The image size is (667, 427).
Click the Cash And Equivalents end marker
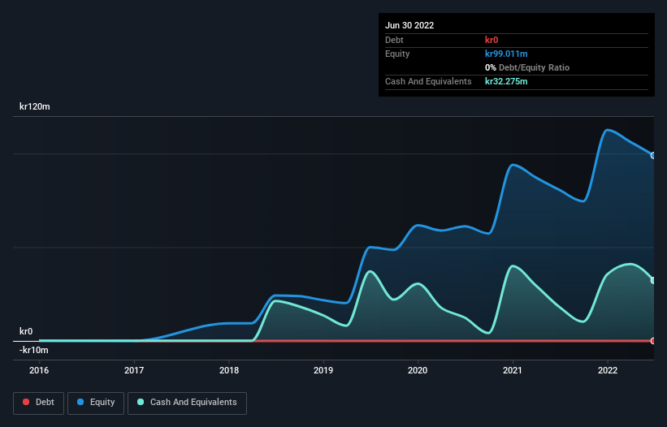[653, 280]
